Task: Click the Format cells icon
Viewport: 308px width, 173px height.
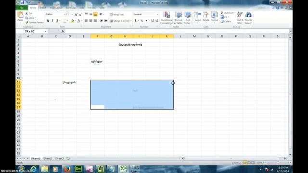Action: (214, 15)
